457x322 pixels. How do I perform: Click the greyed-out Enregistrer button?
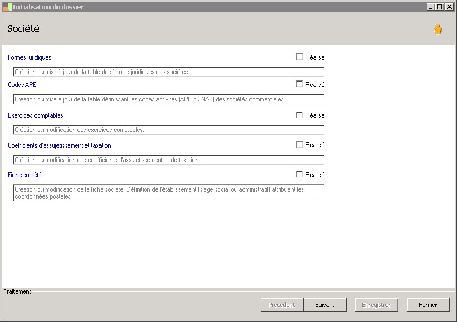[376, 305]
